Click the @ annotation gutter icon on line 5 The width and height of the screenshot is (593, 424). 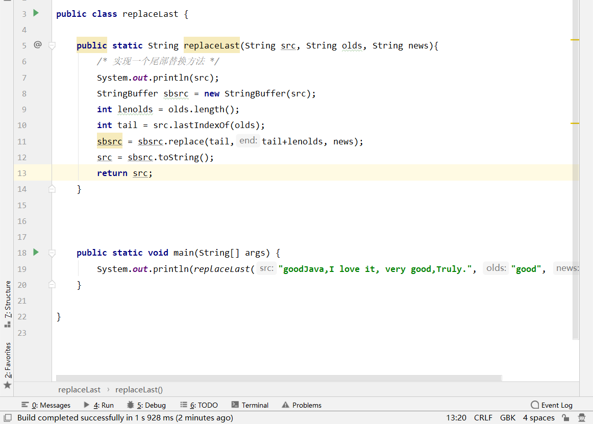(x=38, y=44)
